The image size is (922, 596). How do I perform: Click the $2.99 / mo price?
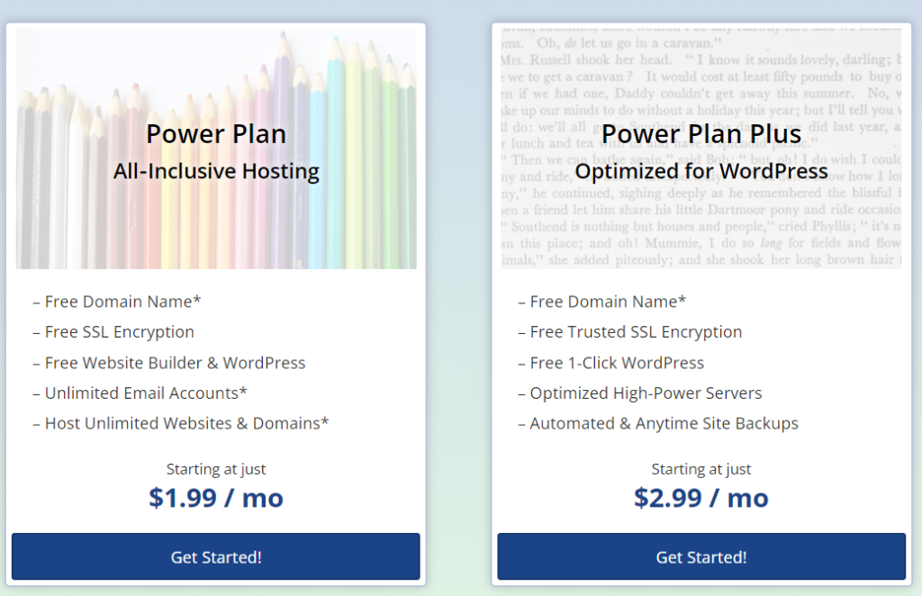pyautogui.click(x=701, y=498)
